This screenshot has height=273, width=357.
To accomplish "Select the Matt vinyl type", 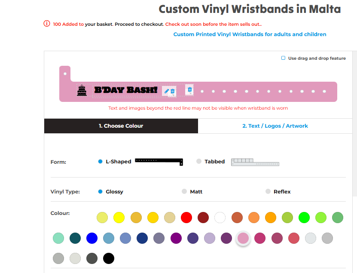I will point(184,192).
